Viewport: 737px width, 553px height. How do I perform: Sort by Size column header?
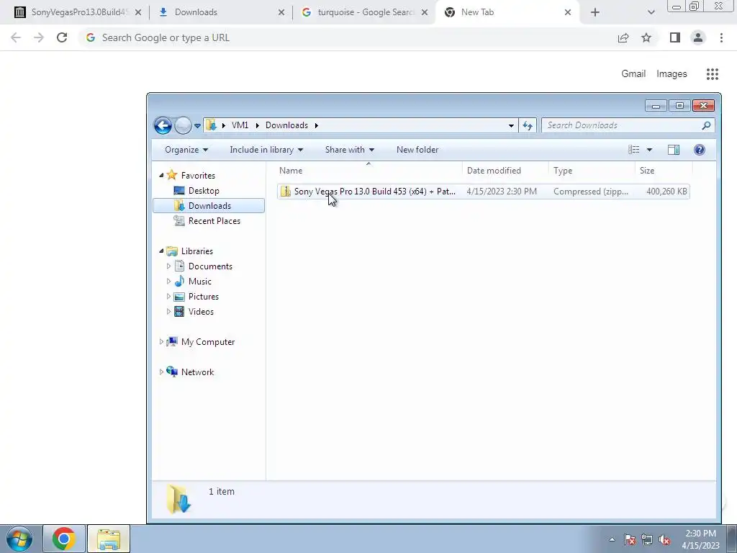tap(664, 170)
